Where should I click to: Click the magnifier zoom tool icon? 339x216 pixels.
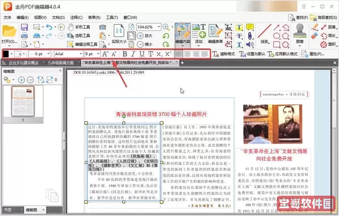[166, 27]
